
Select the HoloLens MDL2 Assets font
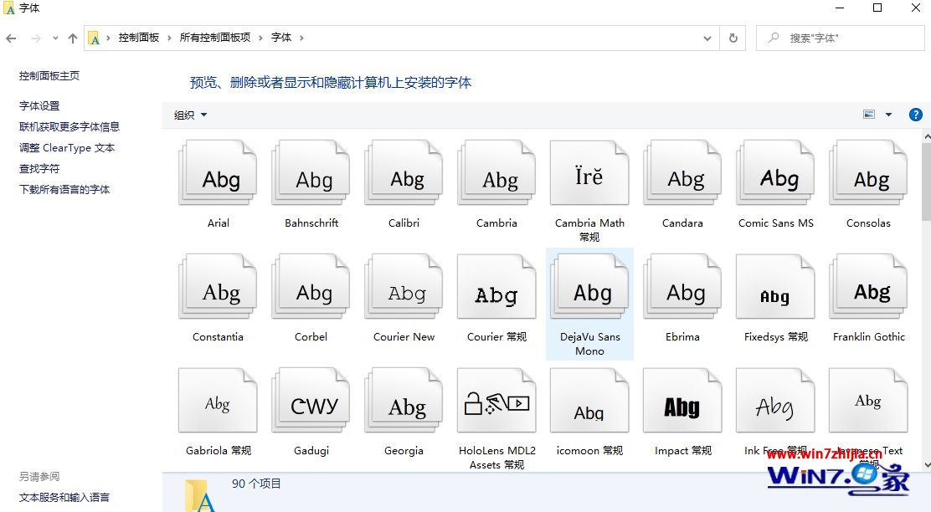tap(496, 401)
